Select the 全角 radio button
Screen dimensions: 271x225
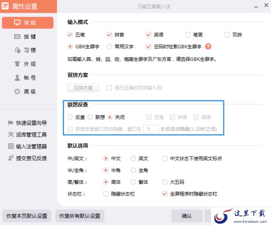[x=133, y=170]
